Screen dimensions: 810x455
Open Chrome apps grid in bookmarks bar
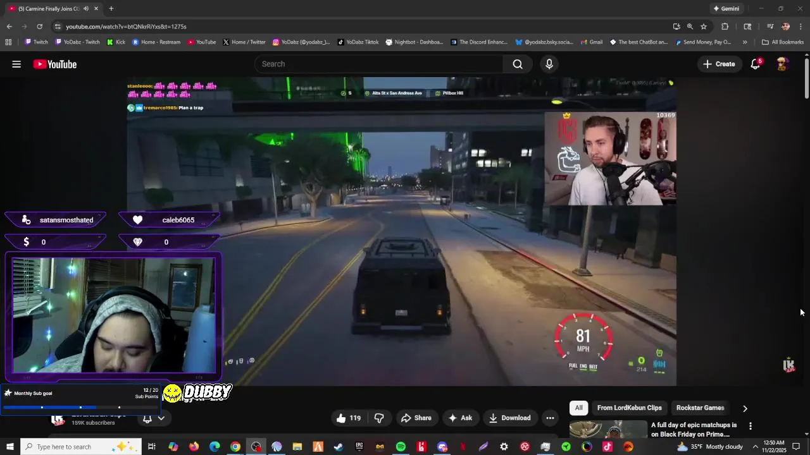click(8, 42)
